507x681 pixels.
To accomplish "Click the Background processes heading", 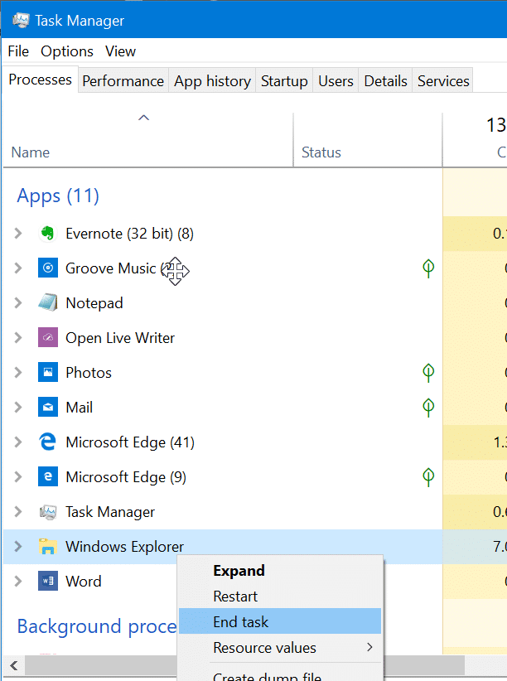I will (x=96, y=626).
